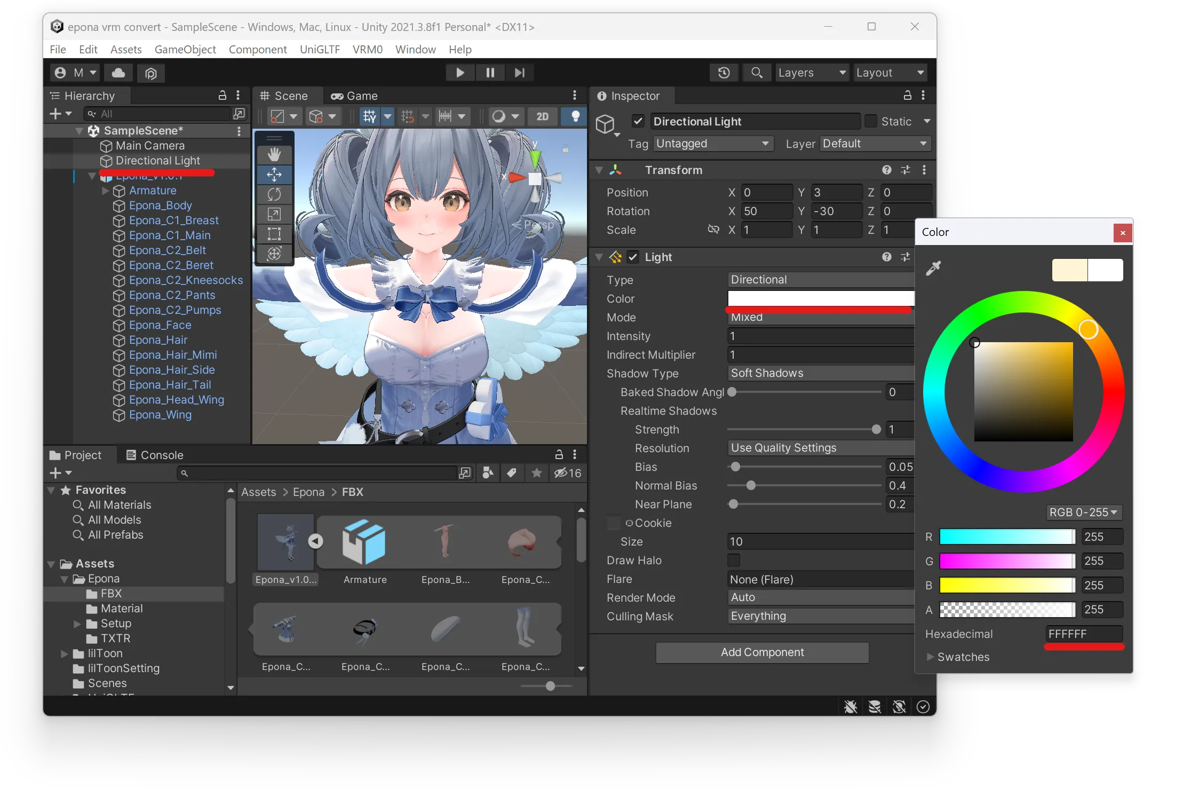
Task: Toggle the Persp projection label
Action: click(x=534, y=225)
